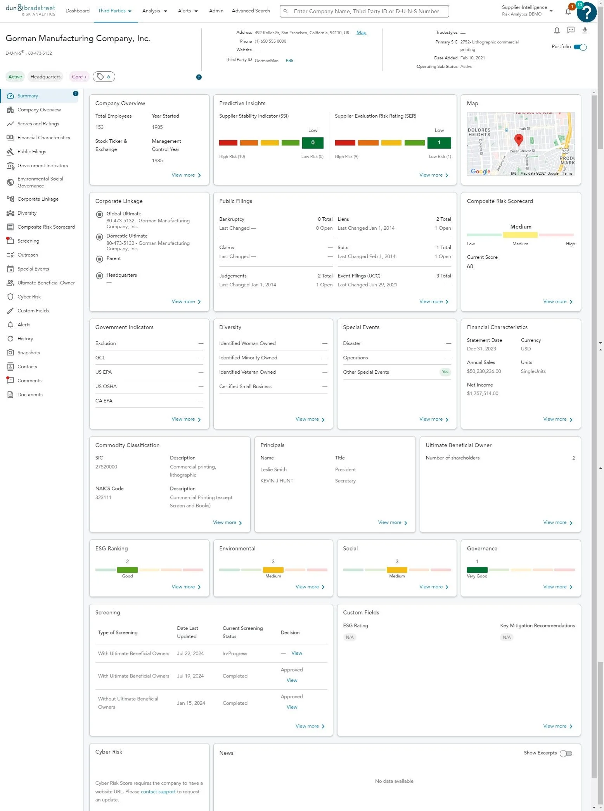This screenshot has height=811, width=604.
Task: Expand View more in Principals card
Action: 393,523
